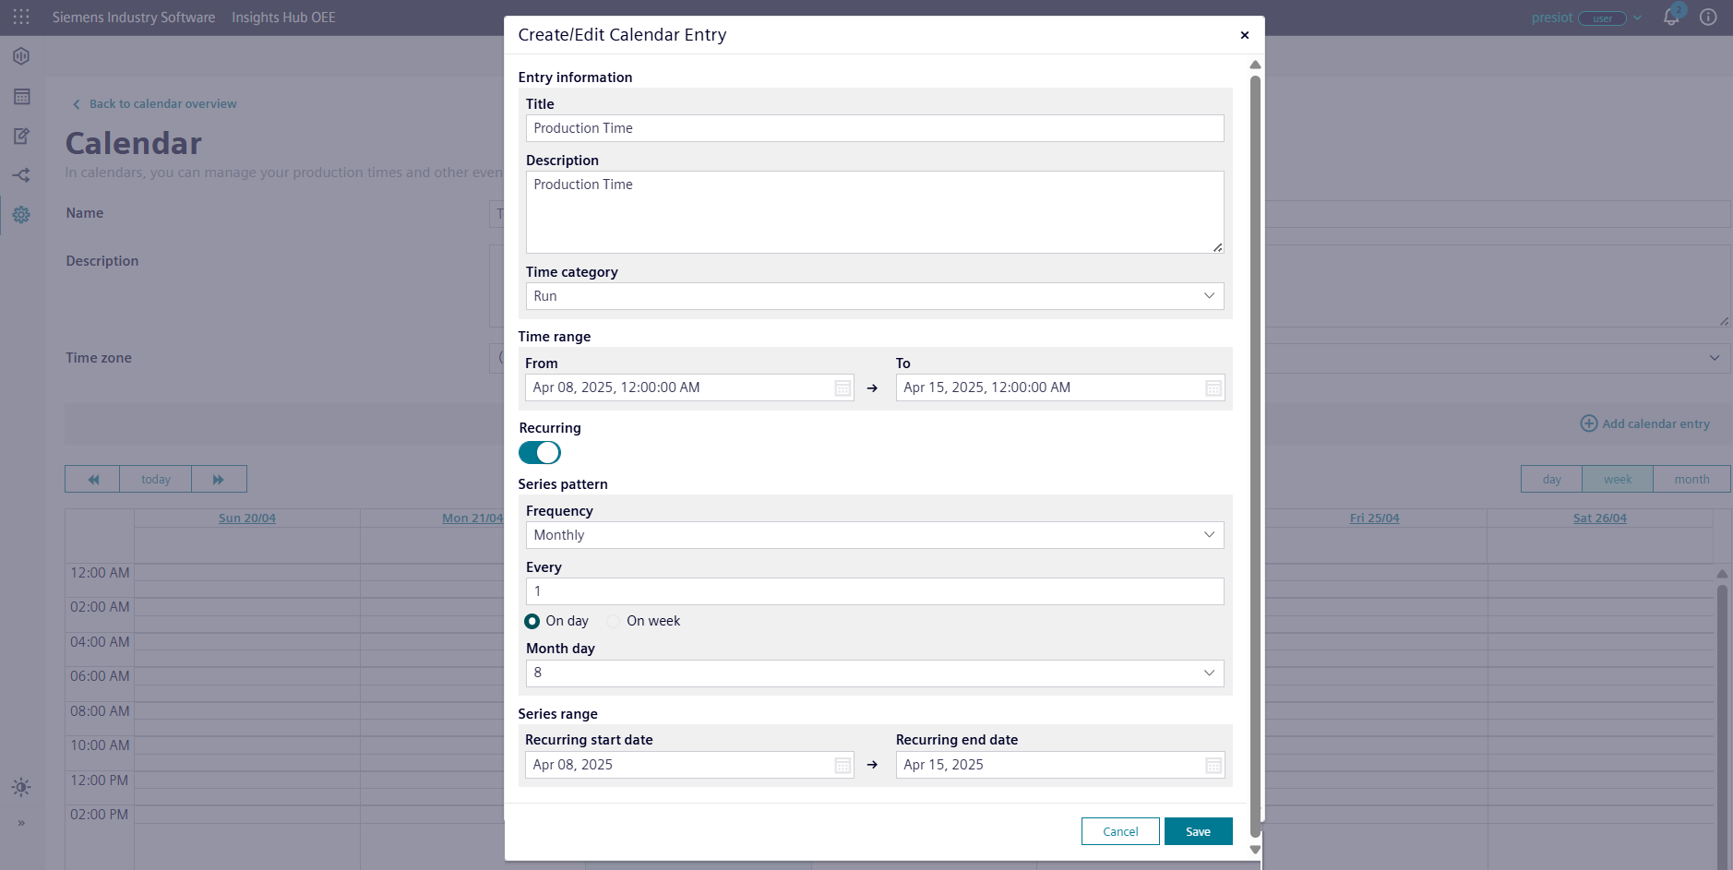Viewport: 1733px width, 870px height.
Task: Expand the Time zone dropdown in background
Action: [x=1715, y=358]
